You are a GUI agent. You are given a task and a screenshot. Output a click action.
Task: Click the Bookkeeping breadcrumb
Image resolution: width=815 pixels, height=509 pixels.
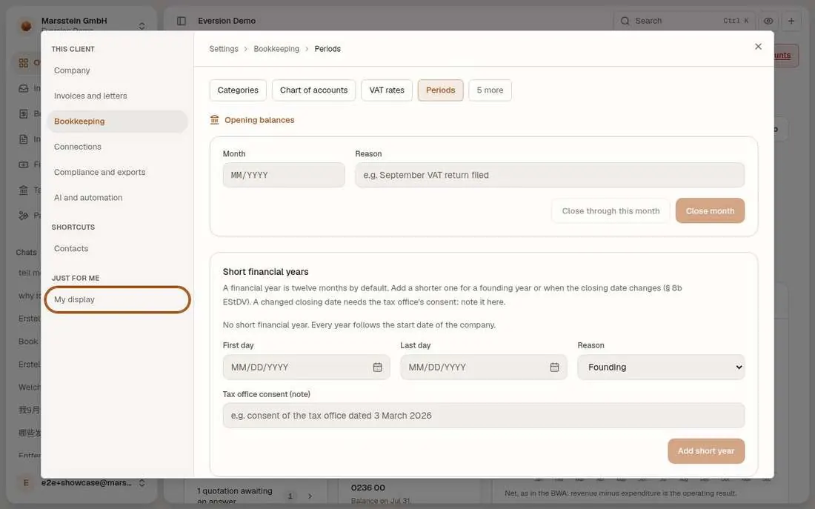[x=276, y=49]
